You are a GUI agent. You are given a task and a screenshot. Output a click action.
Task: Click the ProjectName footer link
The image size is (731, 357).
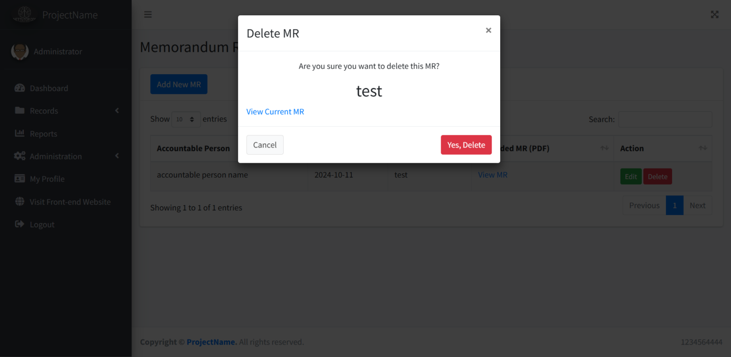point(211,342)
